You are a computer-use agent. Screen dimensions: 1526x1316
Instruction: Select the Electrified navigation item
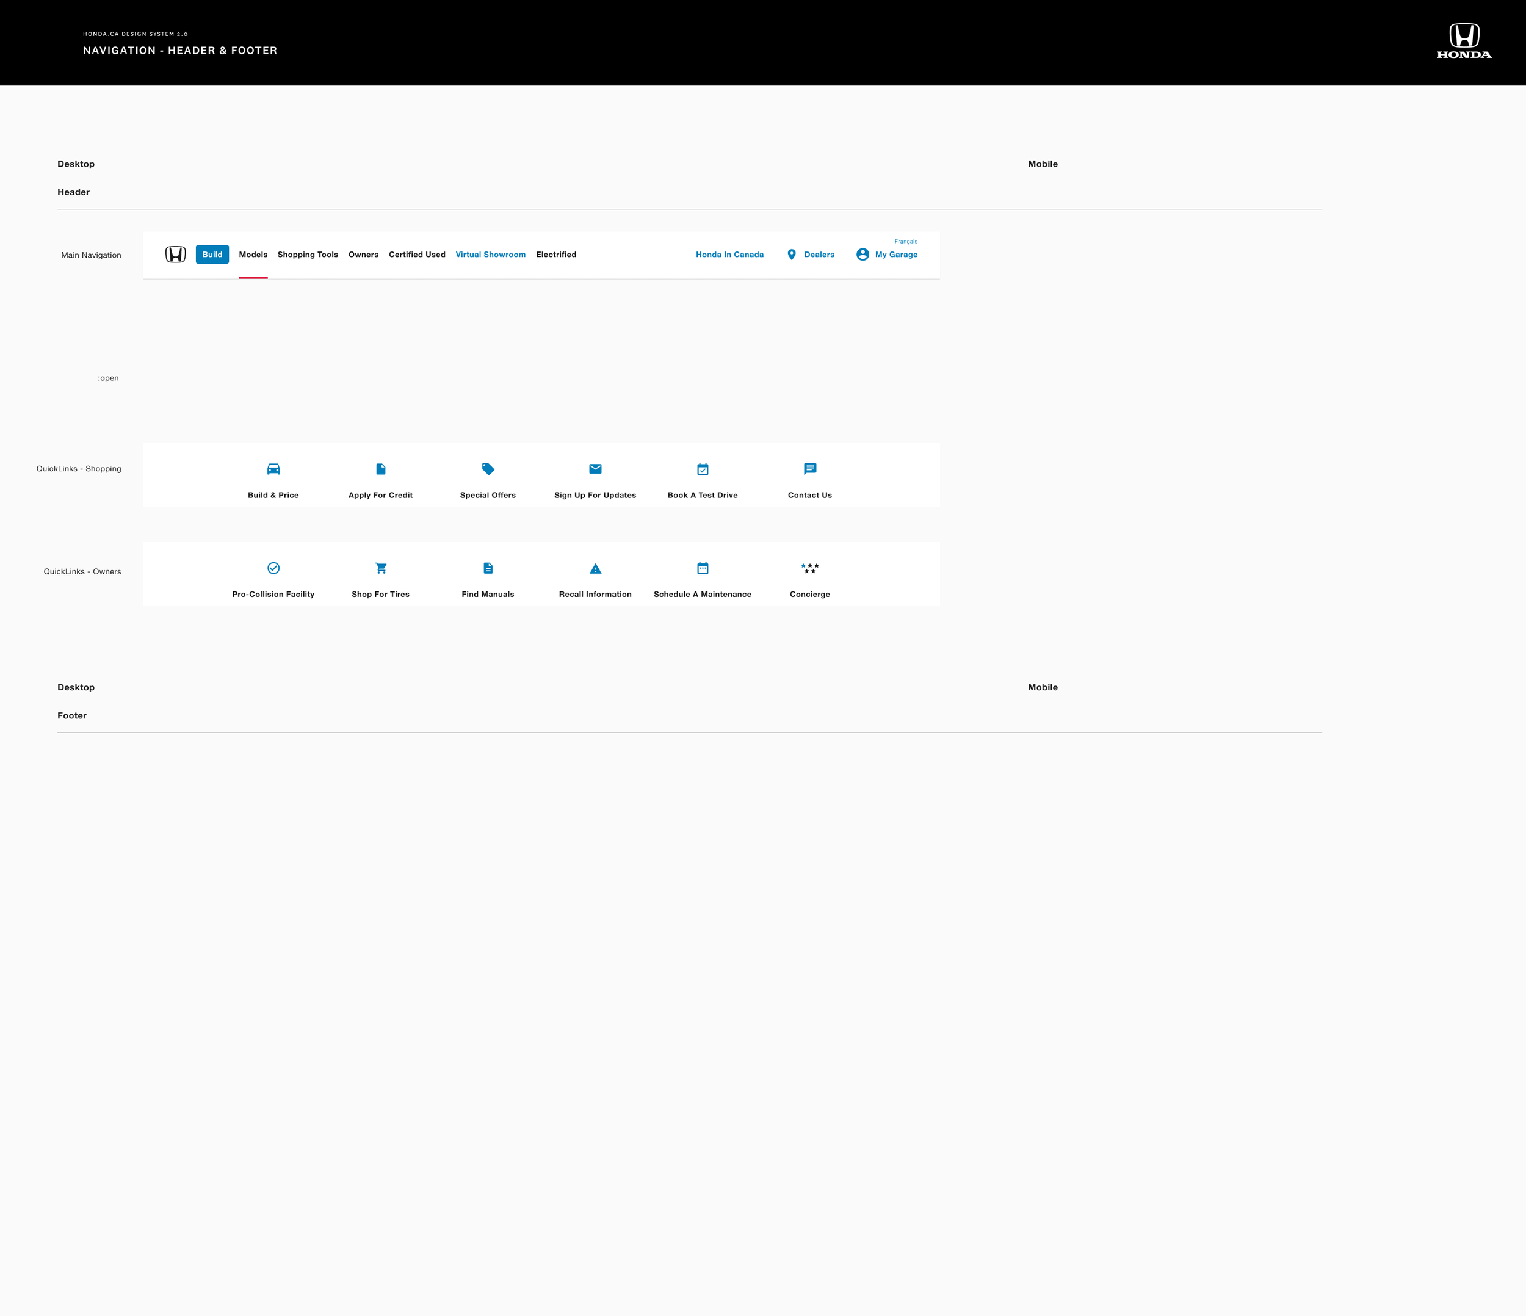tap(556, 255)
